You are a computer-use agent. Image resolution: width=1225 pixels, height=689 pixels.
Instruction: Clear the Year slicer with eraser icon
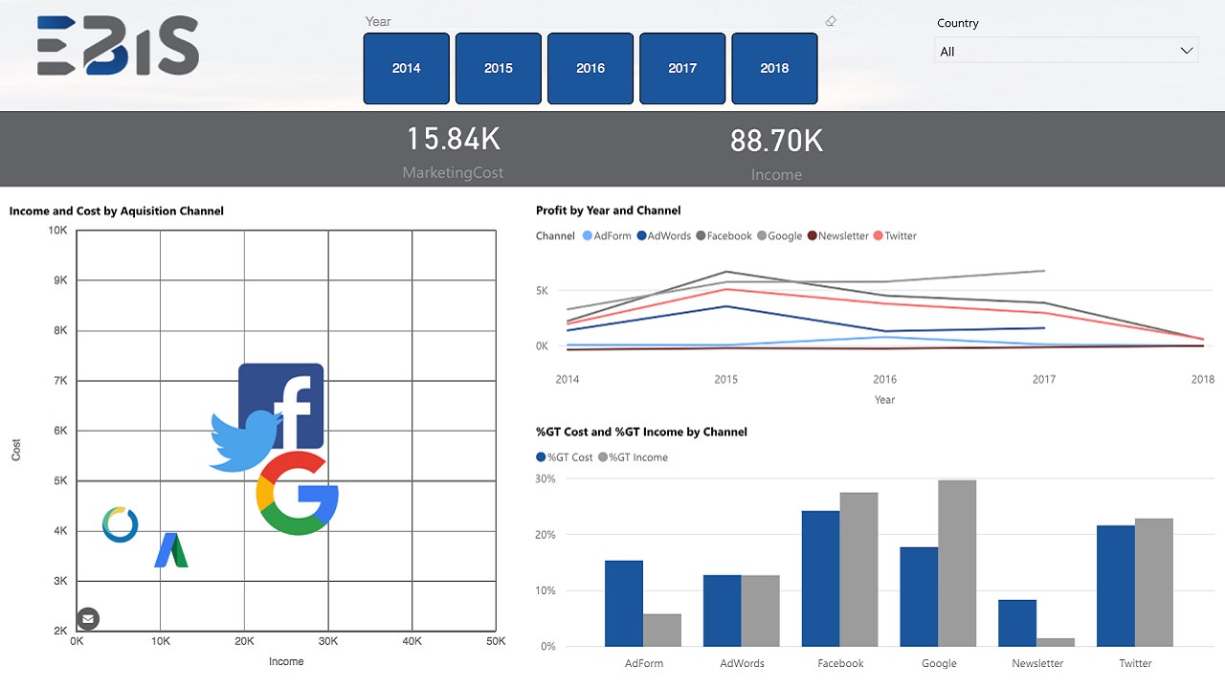click(x=831, y=21)
